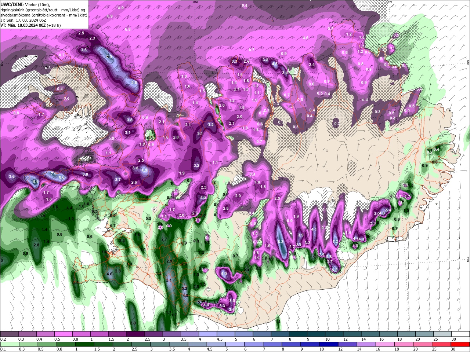
Task: Click the "rigning/skúrir" legend description line
Action: [43, 10]
